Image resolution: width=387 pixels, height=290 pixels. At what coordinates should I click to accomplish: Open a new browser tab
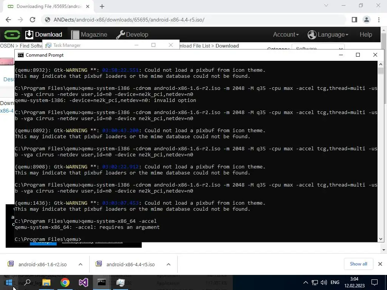(x=102, y=6)
